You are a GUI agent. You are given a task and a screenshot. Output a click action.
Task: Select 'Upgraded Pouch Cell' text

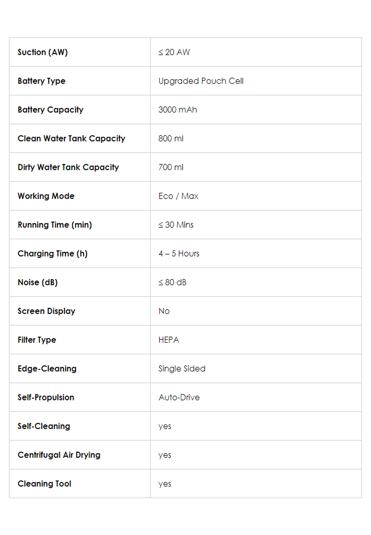point(201,81)
